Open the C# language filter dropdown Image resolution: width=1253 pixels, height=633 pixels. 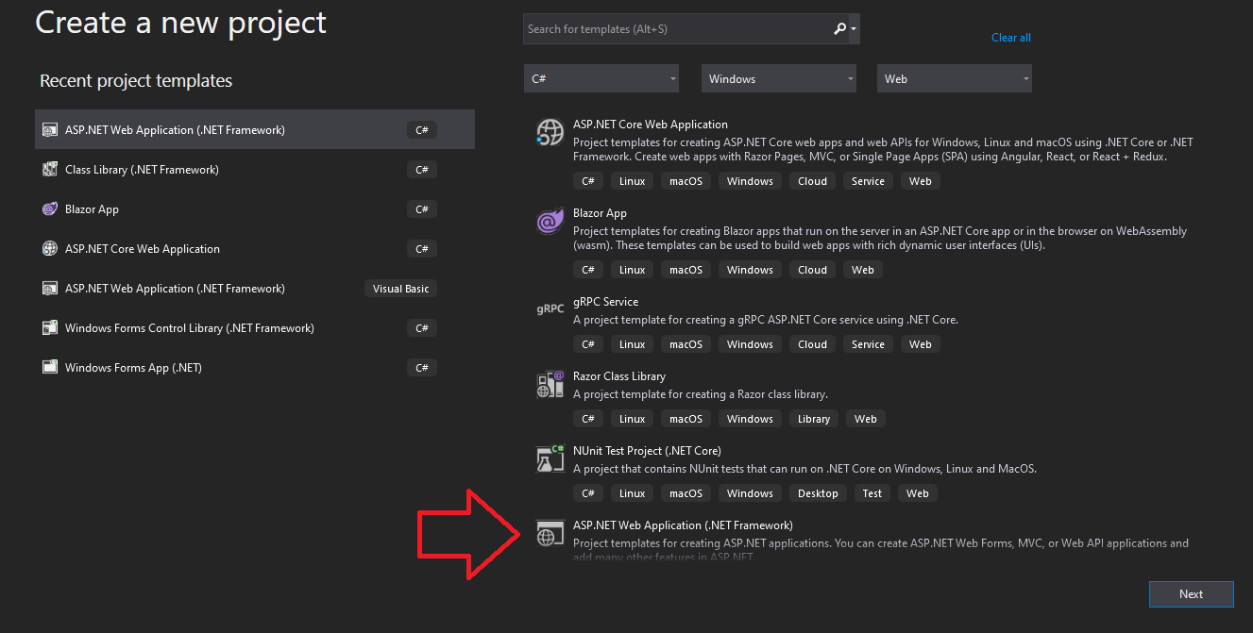click(x=601, y=79)
